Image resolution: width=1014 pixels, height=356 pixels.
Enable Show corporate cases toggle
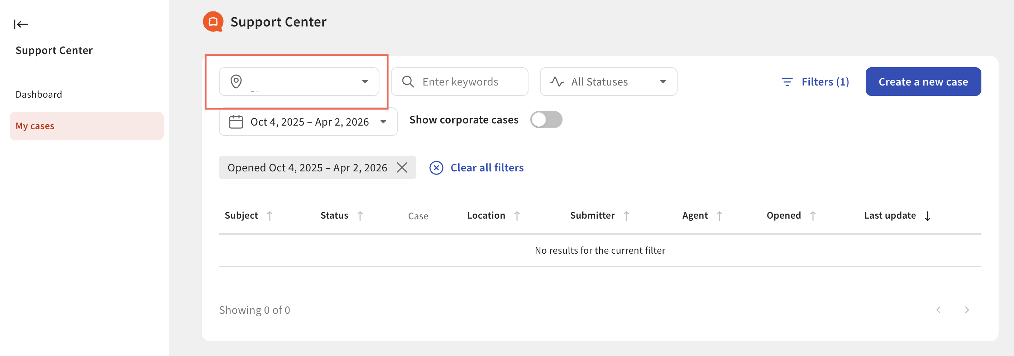(x=546, y=120)
